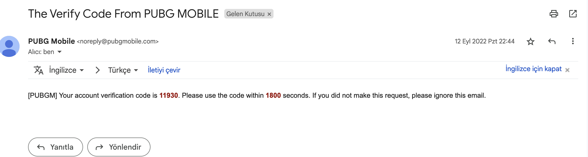588x157 pixels.
Task: Expand recipient details next to Alıcı: ben
Action: (60, 52)
